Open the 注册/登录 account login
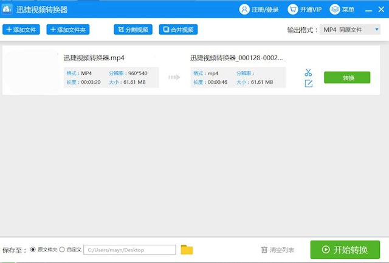Viewport: 389px width, 263px height. (x=259, y=10)
